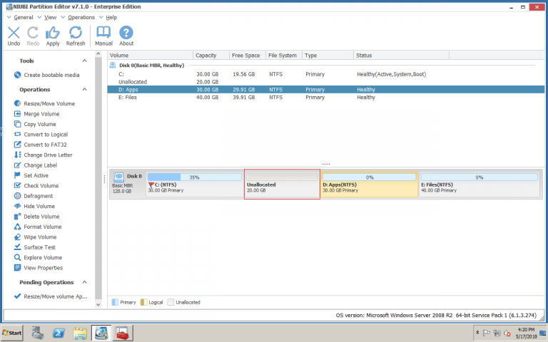Choose Resize/Move Volume operation
Screen dimensions: 548x342
click(44, 103)
